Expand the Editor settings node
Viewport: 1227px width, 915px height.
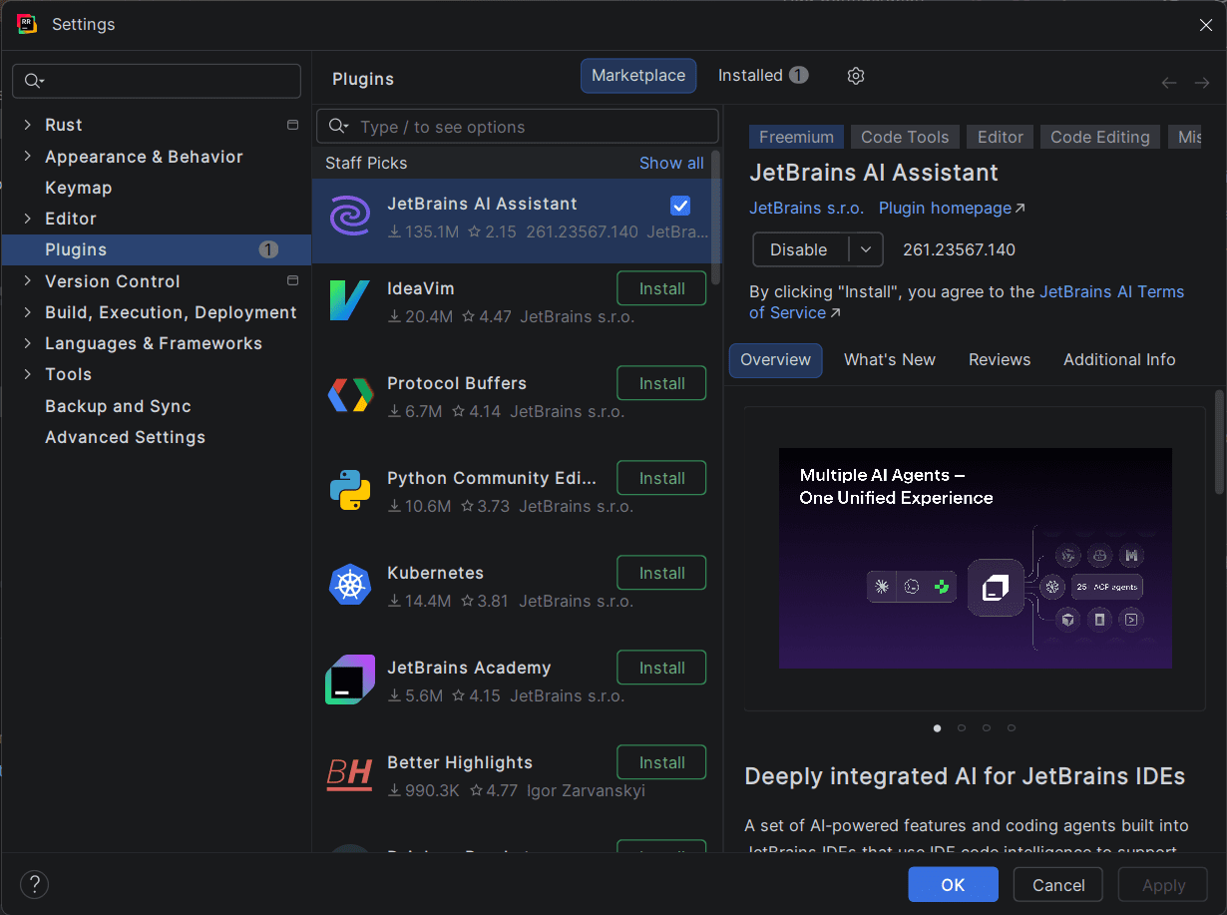(27, 219)
